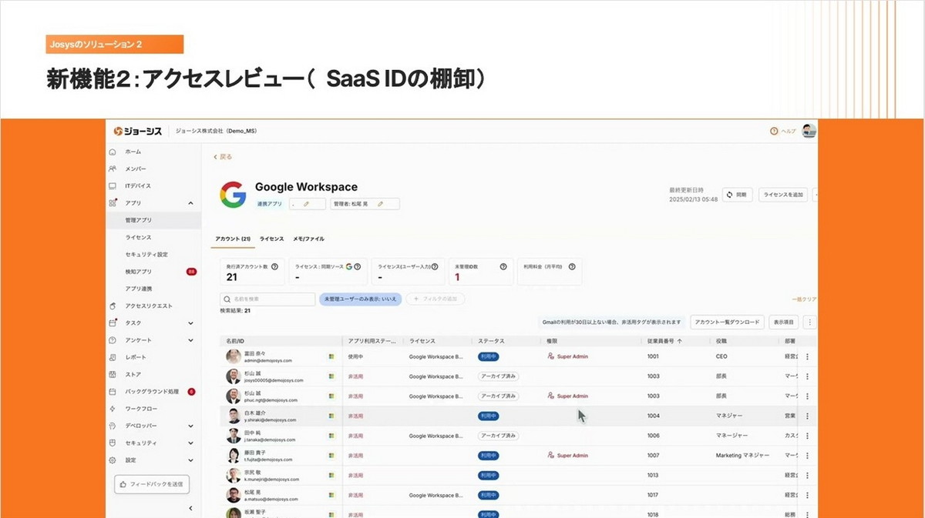Click the pencil icon next to the 連携アプリ tag
925x518 pixels.
(306, 204)
